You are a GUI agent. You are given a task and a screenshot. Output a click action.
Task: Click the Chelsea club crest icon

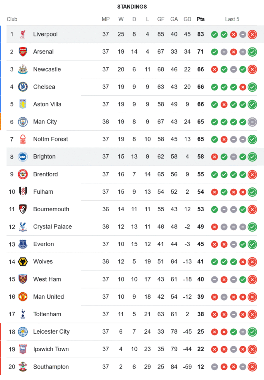(23, 87)
